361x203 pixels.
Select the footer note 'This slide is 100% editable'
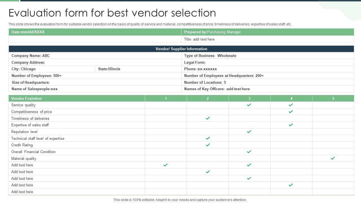click(180, 200)
